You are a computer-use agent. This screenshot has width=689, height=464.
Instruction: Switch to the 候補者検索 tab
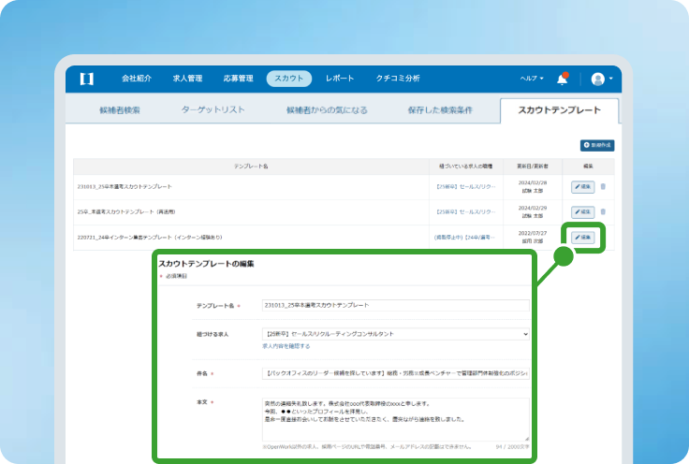click(x=120, y=110)
